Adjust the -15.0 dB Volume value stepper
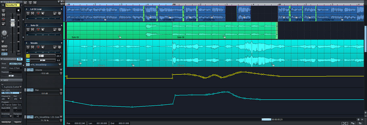 click(x=61, y=73)
